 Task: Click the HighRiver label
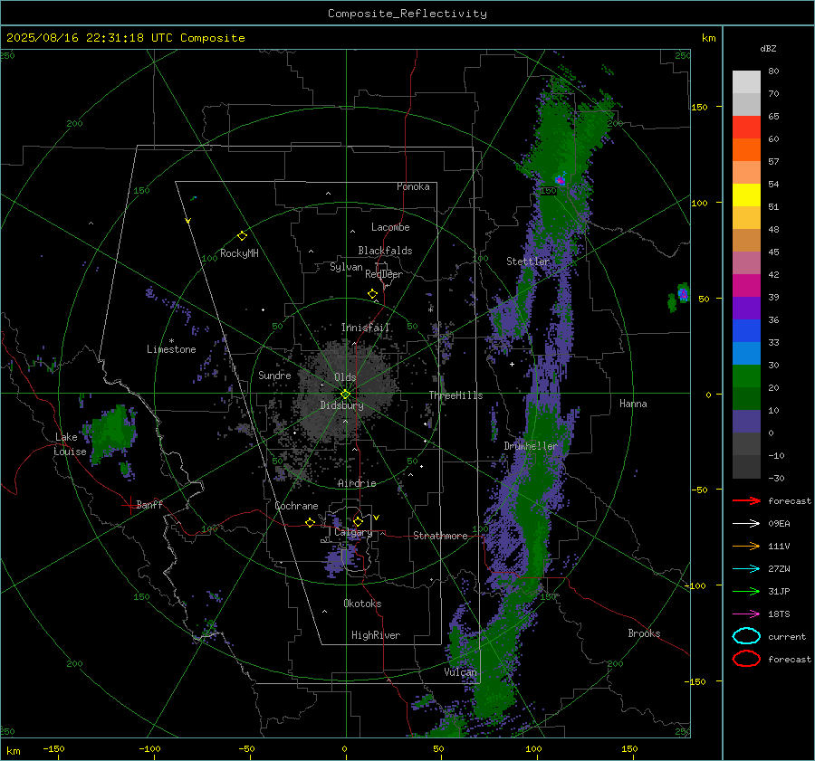[376, 635]
